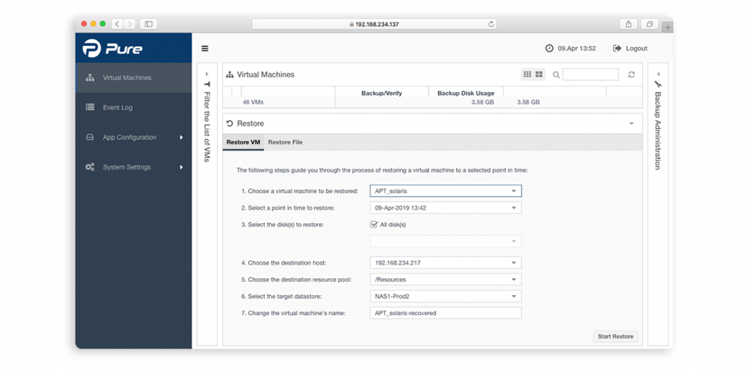Click the clock icon beside 09.Apr 13:52
This screenshot has width=747, height=371.
click(549, 48)
